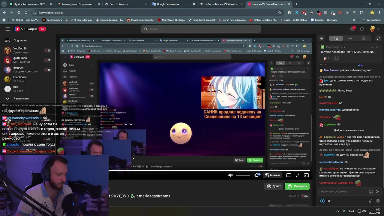Switch to the viewers list tab

click(364, 38)
